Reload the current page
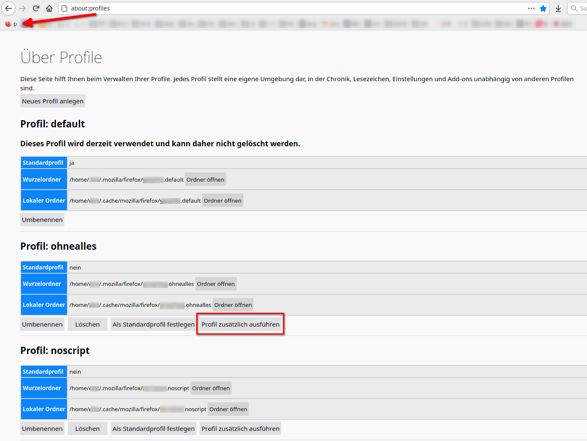587x441 pixels. [x=36, y=8]
